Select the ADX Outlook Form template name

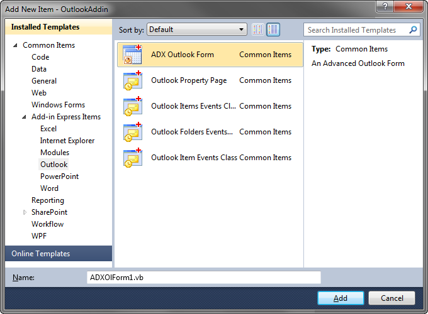point(183,55)
